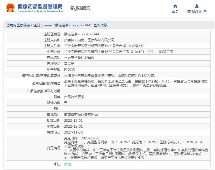Click expiry date 2027-11-30
The height and width of the screenshot is (170, 215).
coord(73,132)
